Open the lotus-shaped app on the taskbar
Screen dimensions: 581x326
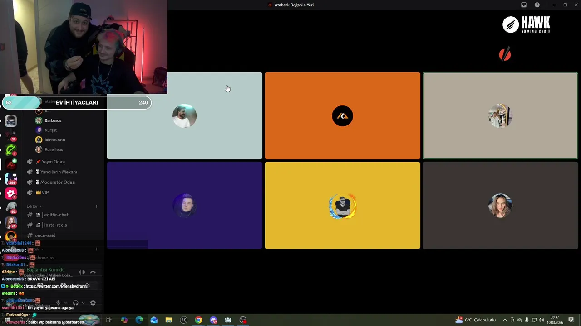click(x=228, y=320)
